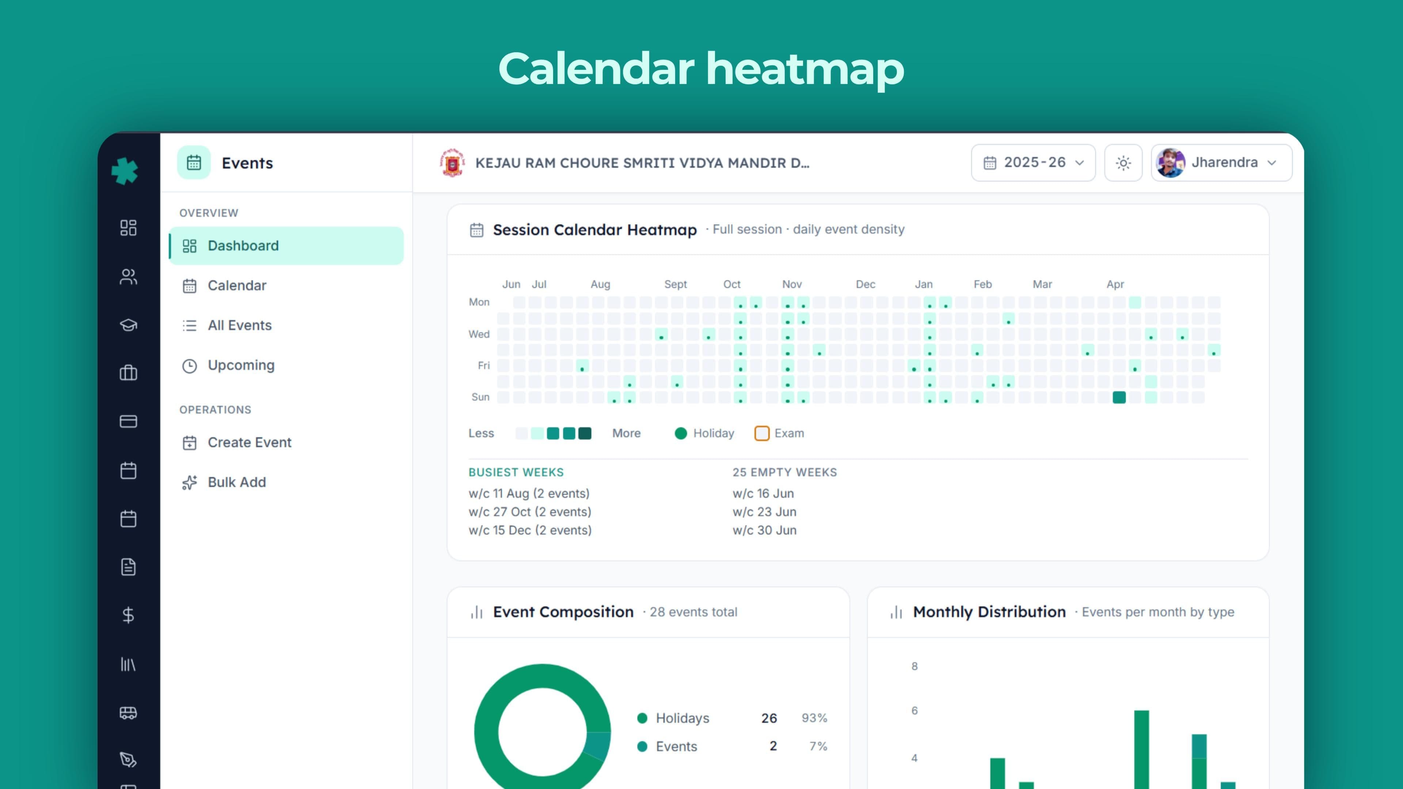Open the dollar sign finance icon
1403x789 pixels.
click(129, 615)
